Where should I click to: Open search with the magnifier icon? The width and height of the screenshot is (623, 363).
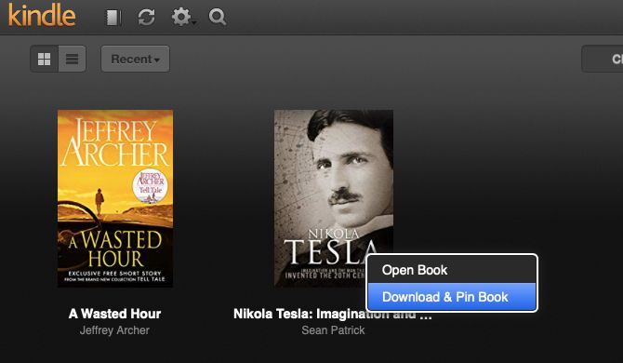pyautogui.click(x=218, y=17)
